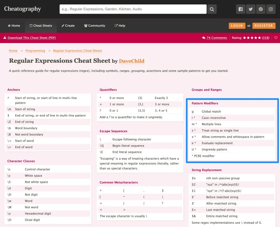Image resolution: width=280 pixels, height=227 pixels.
Task: Select the 'Global match' row
Action: click(x=232, y=111)
